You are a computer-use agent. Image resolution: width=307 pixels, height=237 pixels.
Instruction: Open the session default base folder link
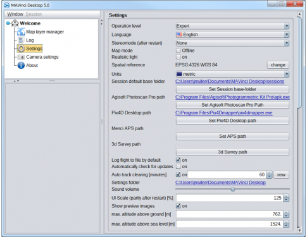click(230, 82)
